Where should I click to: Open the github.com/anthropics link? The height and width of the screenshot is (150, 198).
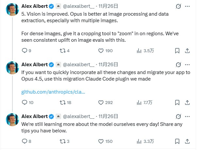[53, 92]
